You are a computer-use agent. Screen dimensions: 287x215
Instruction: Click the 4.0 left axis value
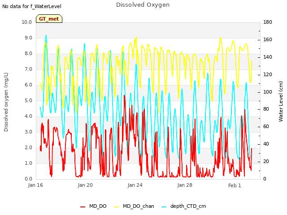[x=28, y=116]
